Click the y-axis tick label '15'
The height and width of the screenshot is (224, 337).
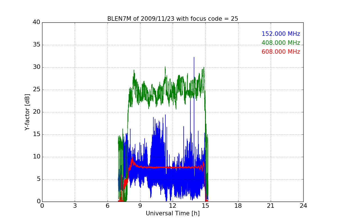click(37, 134)
